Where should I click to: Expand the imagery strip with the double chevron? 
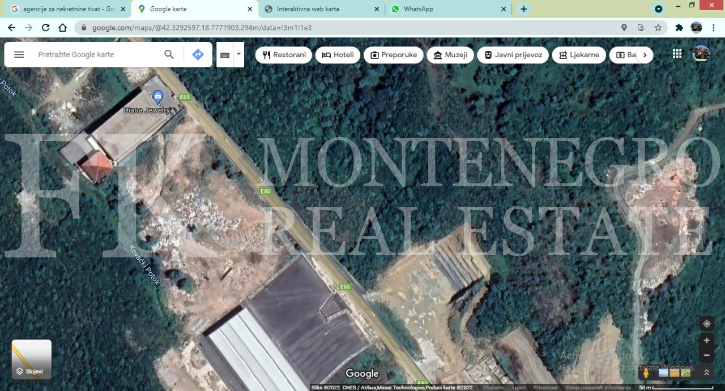coord(706,372)
